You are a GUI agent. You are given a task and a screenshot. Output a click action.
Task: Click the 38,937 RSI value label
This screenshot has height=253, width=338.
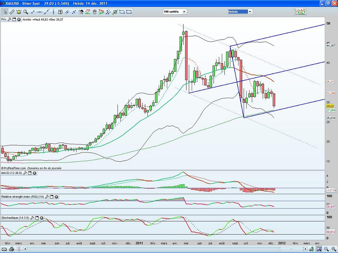coord(331,207)
